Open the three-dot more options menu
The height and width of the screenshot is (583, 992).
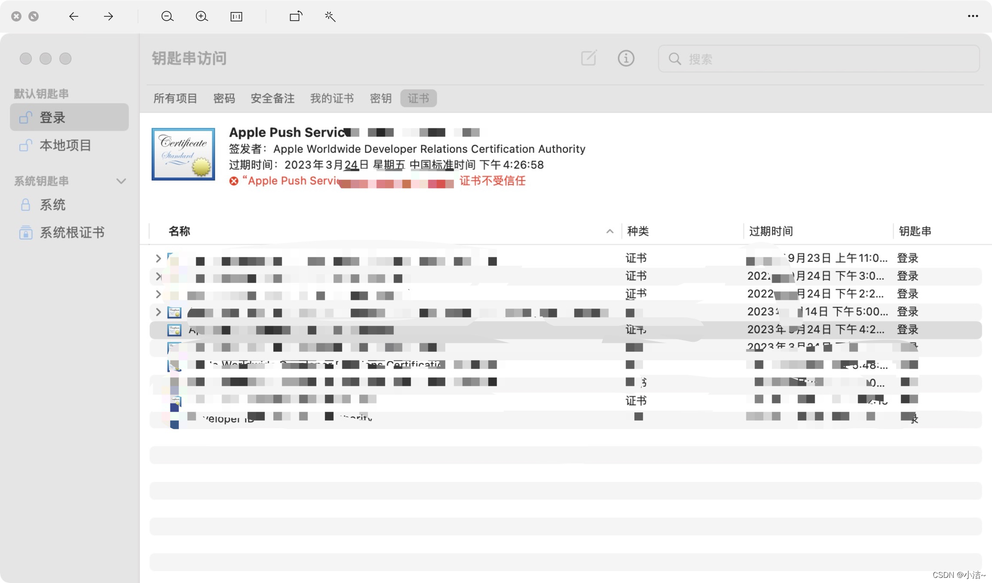click(x=973, y=16)
